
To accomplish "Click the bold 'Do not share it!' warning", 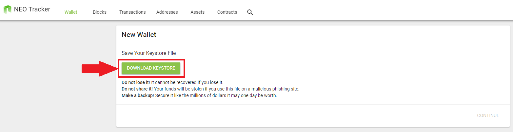I will [x=137, y=89].
